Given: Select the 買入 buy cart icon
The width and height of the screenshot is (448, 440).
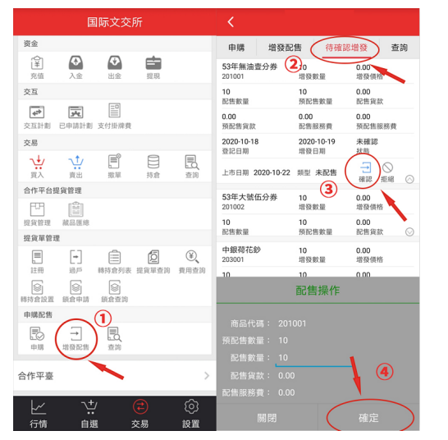Looking at the screenshot, I should 37,167.
